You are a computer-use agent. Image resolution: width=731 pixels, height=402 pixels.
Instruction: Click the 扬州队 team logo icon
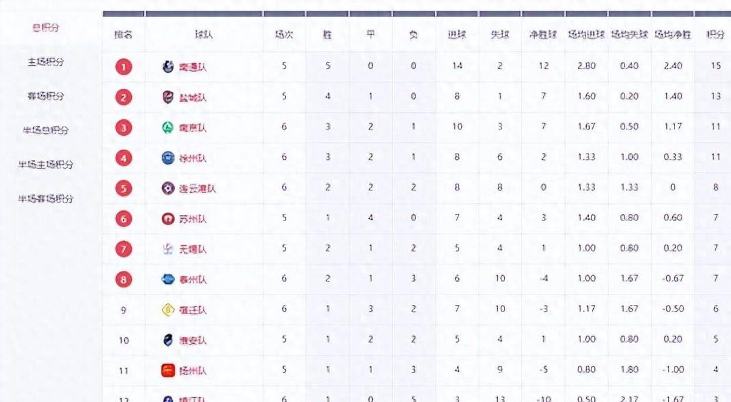[x=168, y=370]
